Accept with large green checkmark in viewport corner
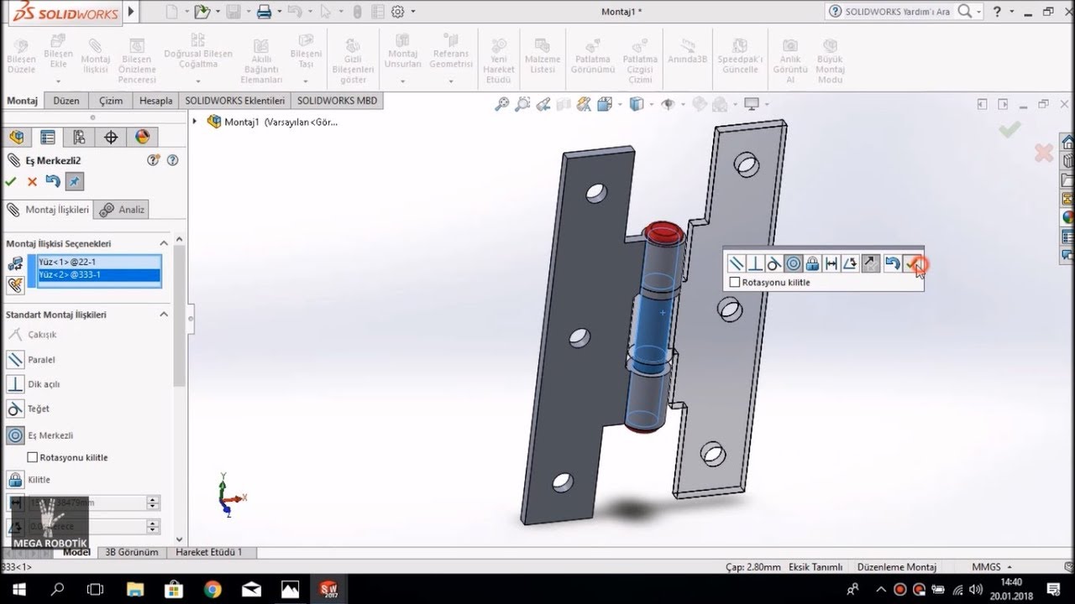Screen dimensions: 1075x604 tap(1009, 130)
